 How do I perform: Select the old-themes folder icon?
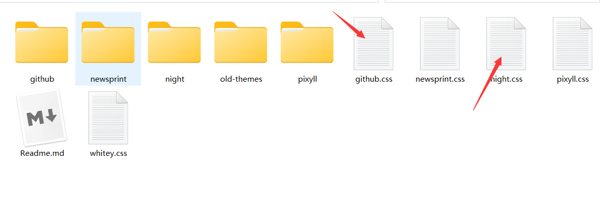[241, 43]
